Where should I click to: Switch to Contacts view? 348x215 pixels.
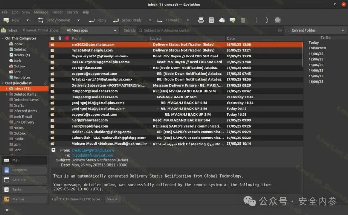coord(24,170)
